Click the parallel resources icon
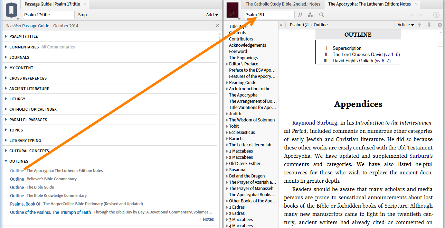 coord(300,15)
